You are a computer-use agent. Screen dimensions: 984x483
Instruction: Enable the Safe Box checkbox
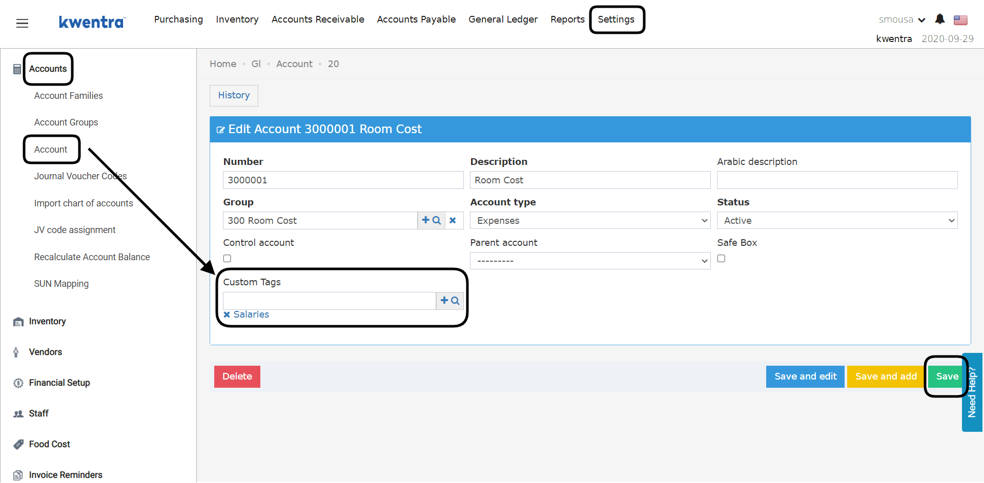tap(721, 259)
